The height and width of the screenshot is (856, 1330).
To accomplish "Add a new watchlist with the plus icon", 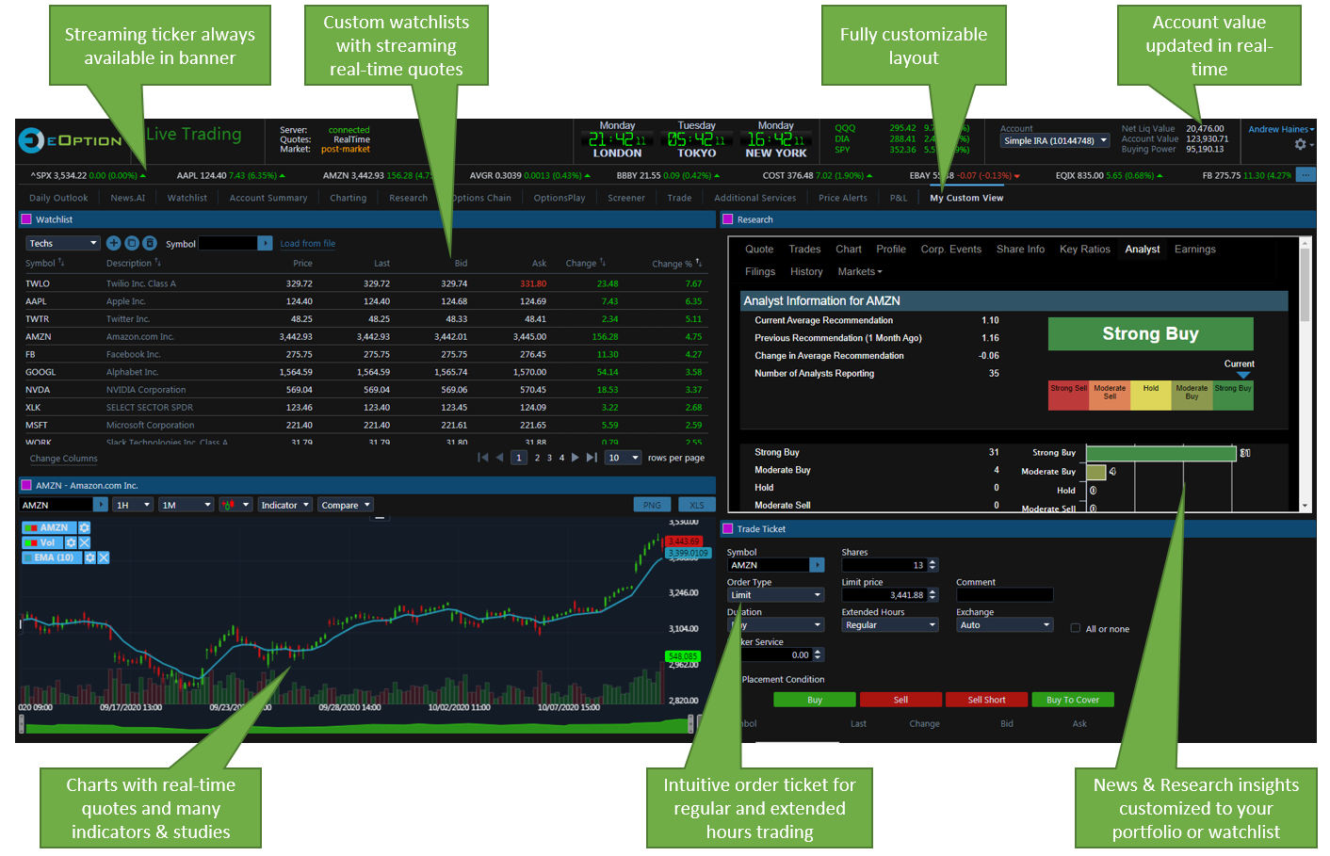I will click(113, 243).
